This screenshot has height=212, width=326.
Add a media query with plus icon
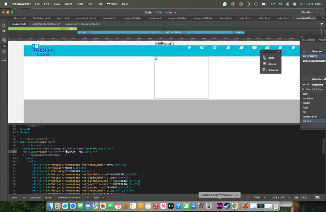coord(304,79)
